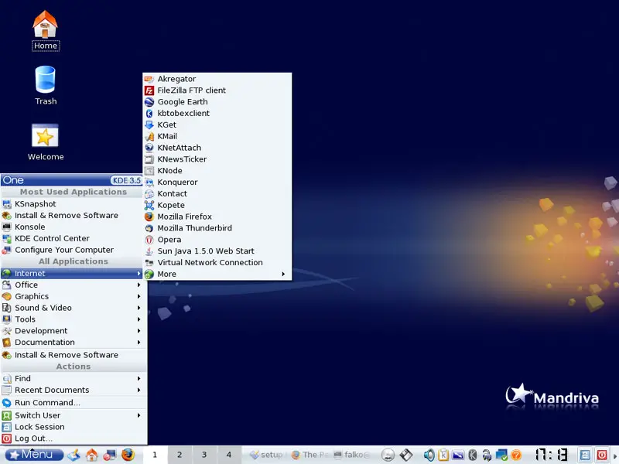The width and height of the screenshot is (619, 464).
Task: Switch to virtual desktop 4
Action: [x=229, y=455]
